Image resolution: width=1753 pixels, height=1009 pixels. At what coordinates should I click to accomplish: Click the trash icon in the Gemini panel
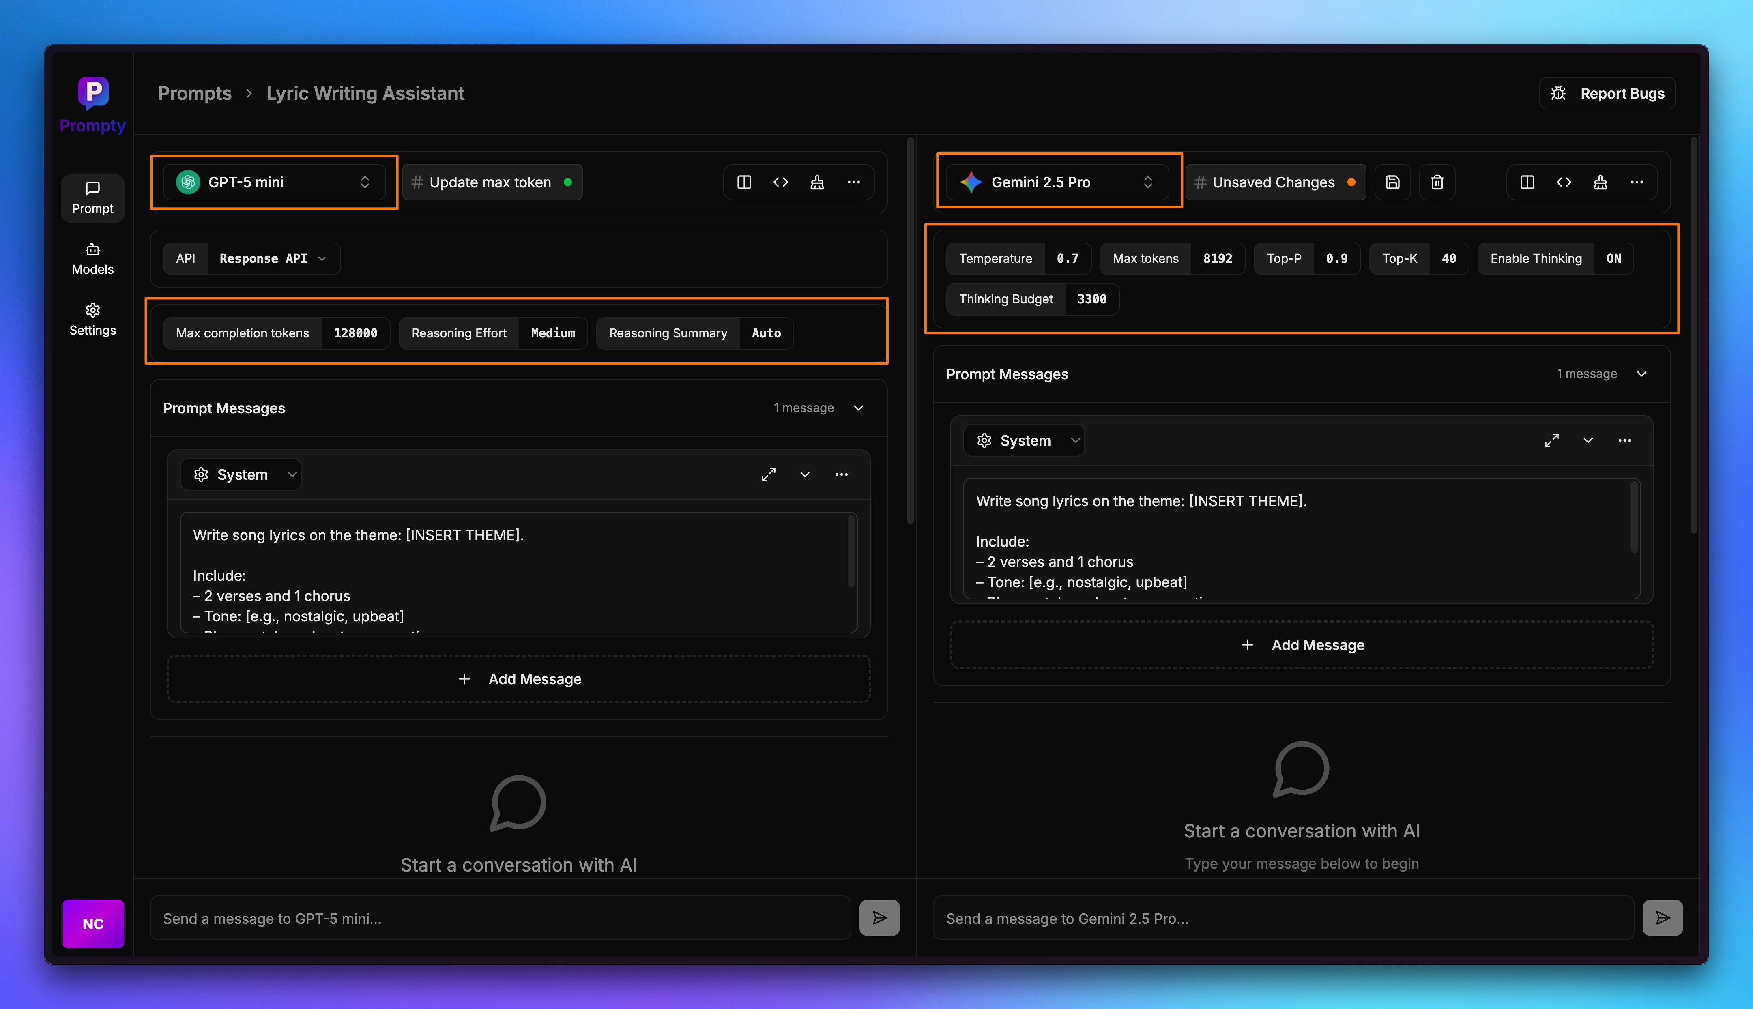(1437, 182)
